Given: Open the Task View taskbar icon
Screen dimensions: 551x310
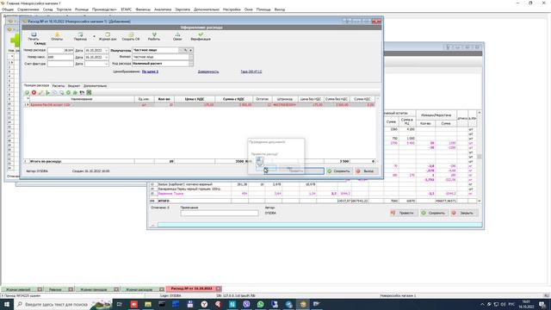Looking at the screenshot, I should (119, 304).
